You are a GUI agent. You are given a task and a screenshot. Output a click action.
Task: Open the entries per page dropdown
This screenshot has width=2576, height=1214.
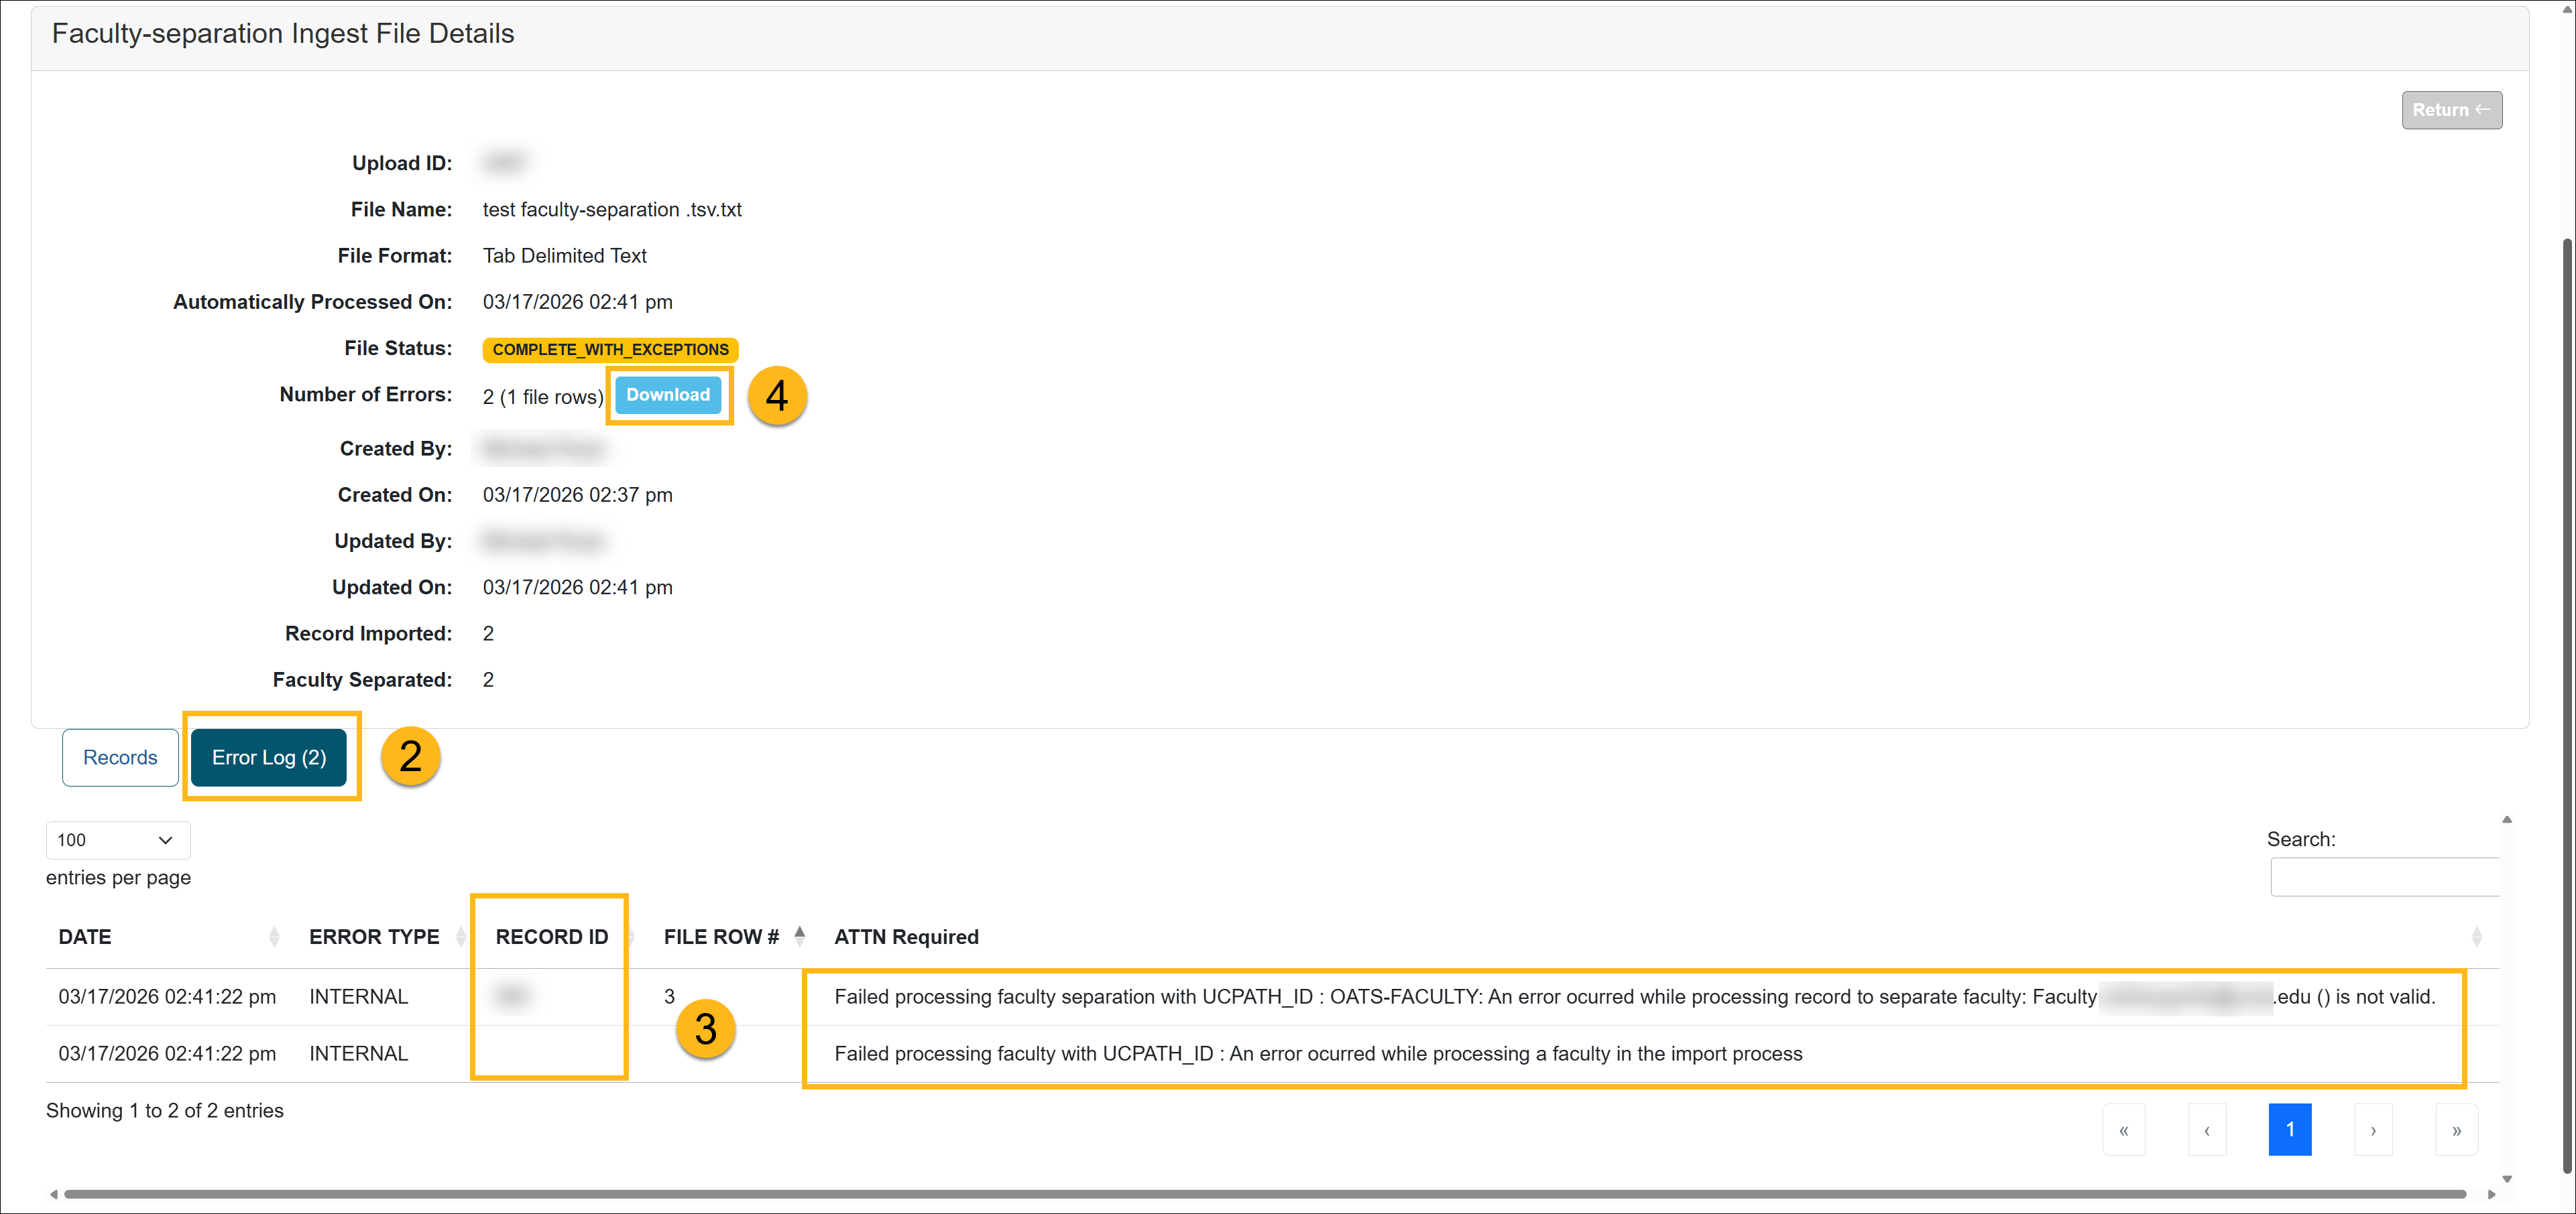coord(117,840)
